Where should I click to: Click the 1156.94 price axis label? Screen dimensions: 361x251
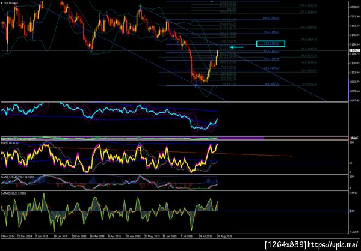(354, 44)
